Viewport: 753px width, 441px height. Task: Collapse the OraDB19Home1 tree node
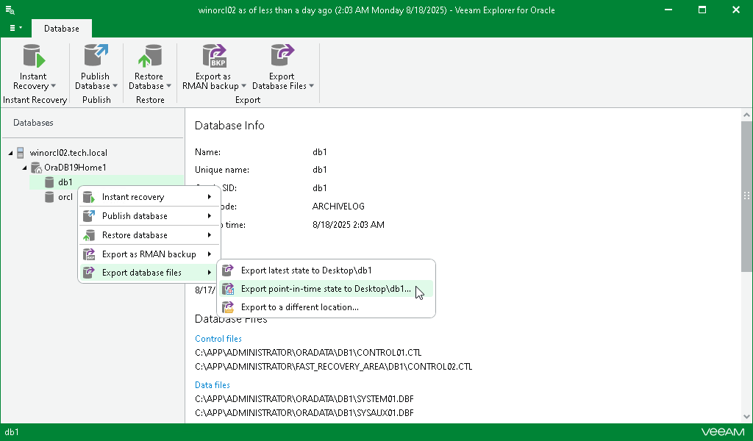[x=24, y=167]
